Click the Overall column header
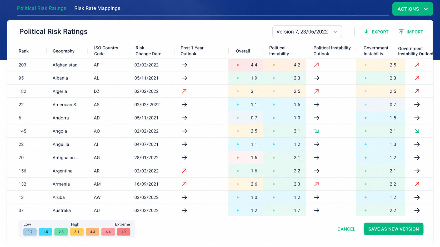The width and height of the screenshot is (440, 247). pos(243,51)
